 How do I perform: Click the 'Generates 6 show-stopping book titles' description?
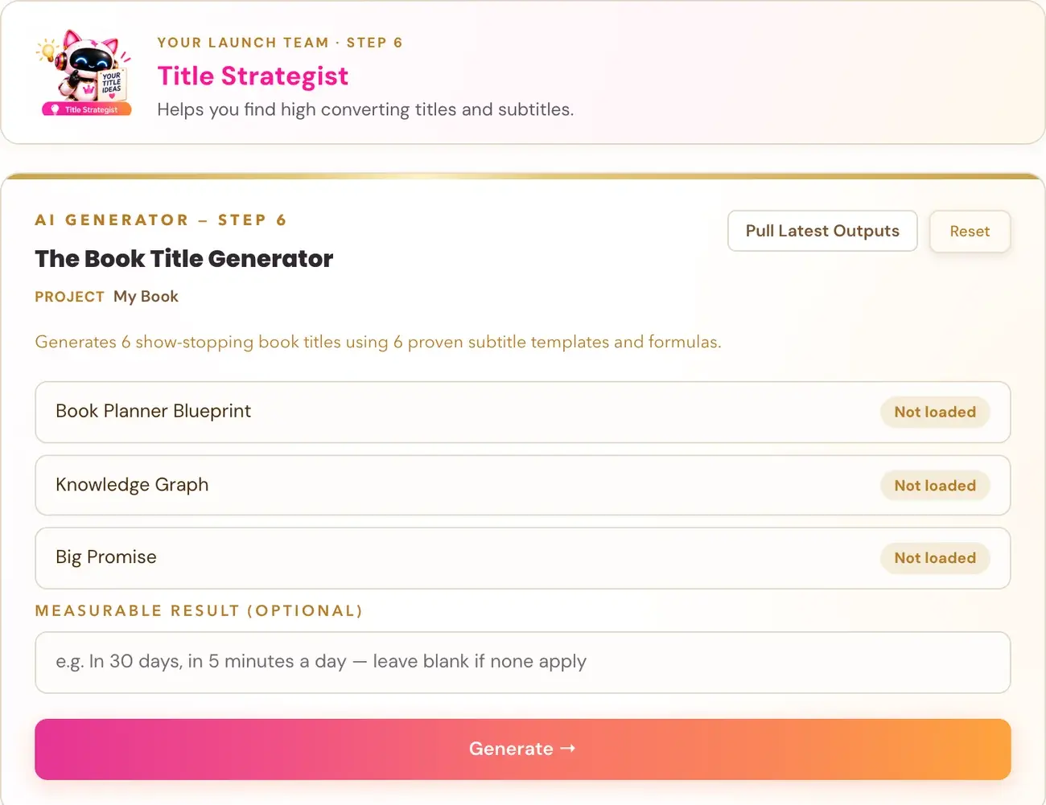(x=378, y=343)
